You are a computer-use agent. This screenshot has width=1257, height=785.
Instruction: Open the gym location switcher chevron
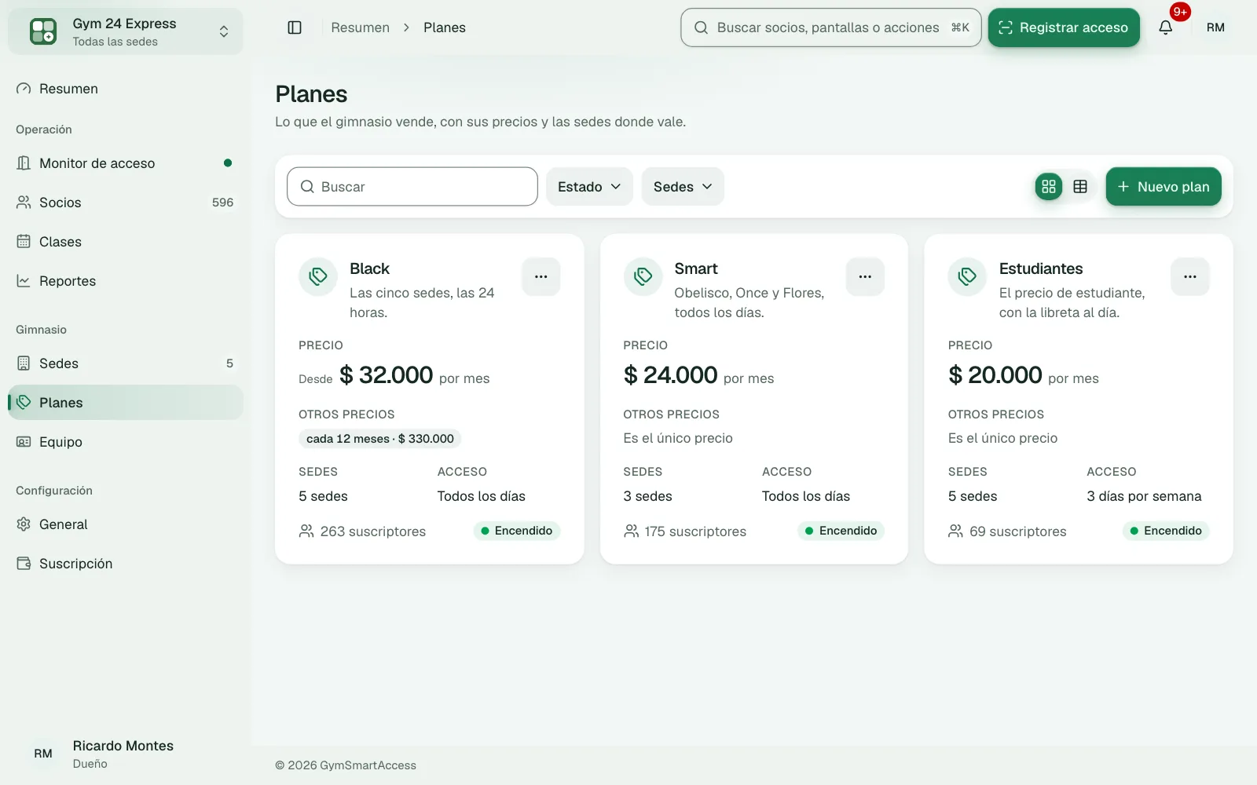(x=224, y=31)
